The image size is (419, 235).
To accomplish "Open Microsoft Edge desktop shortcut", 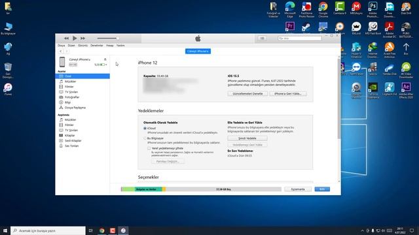I will click(290, 9).
